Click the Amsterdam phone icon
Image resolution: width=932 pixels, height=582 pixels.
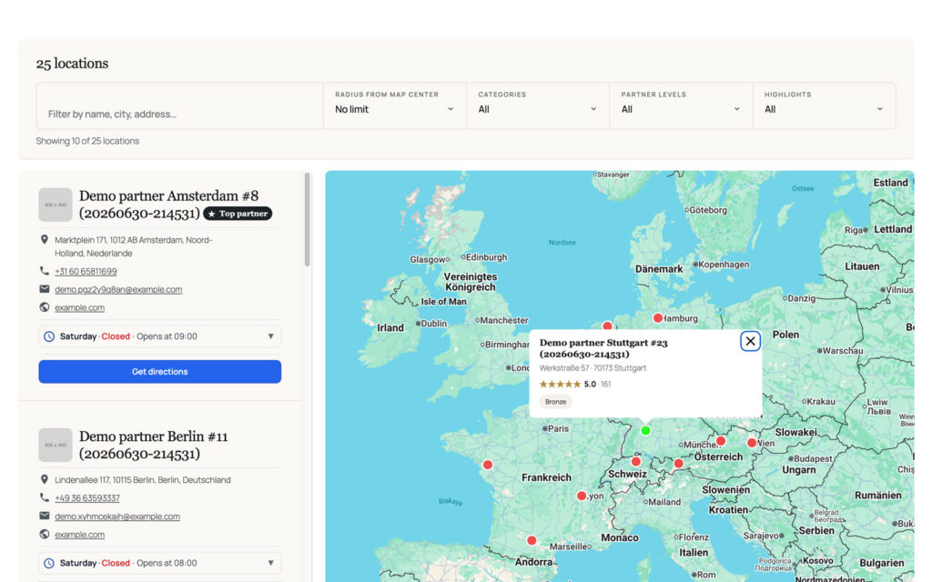(x=44, y=271)
